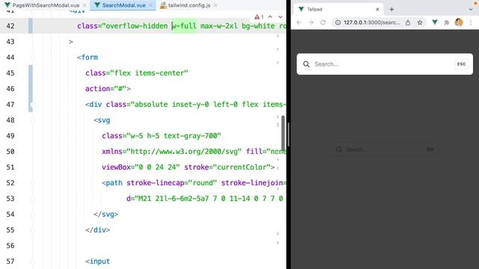
Task: Open the browser tab search dropdown
Action: 471,10
